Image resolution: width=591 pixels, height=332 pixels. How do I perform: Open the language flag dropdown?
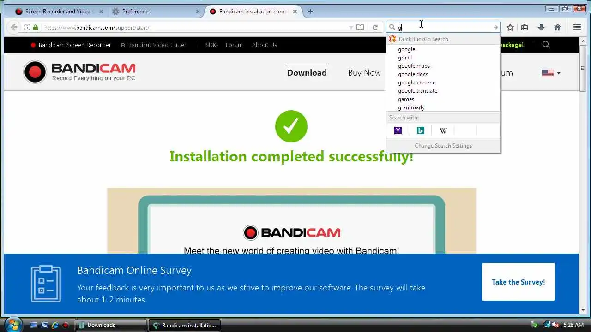pos(551,73)
